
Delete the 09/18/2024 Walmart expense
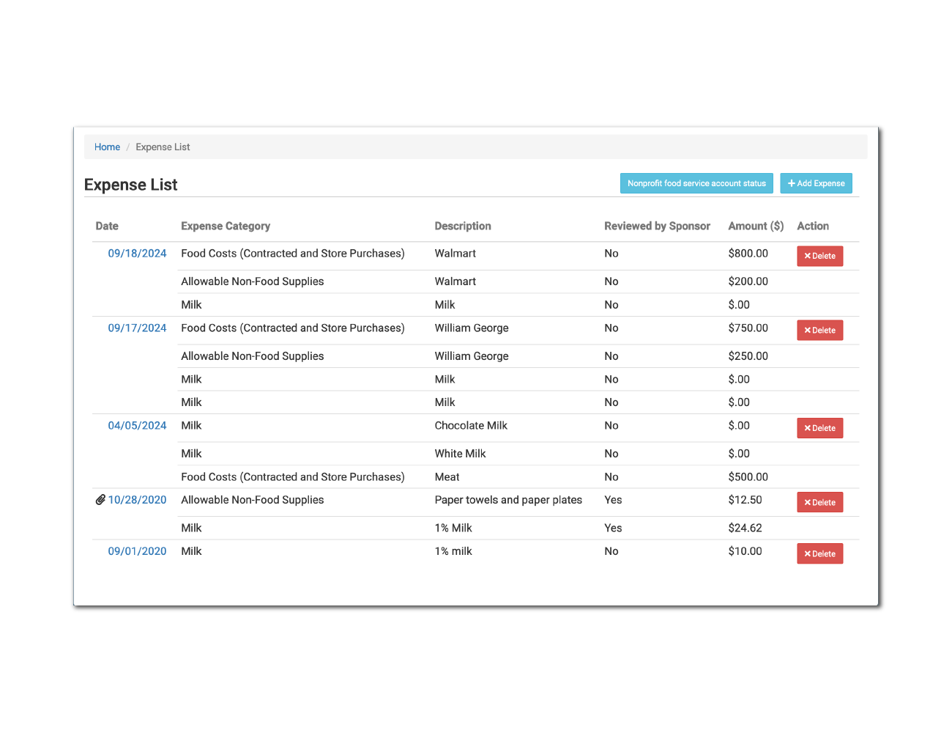click(x=819, y=256)
